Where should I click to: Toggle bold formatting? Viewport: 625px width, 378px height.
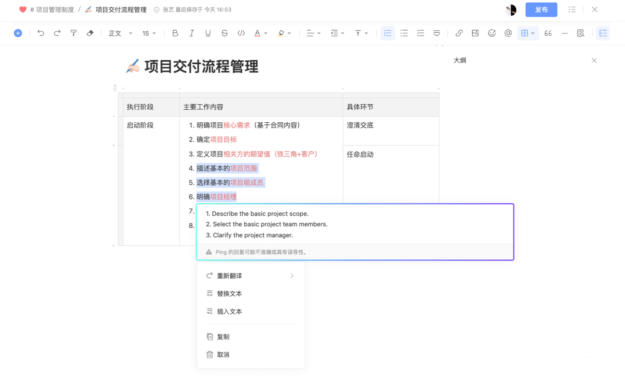click(175, 33)
